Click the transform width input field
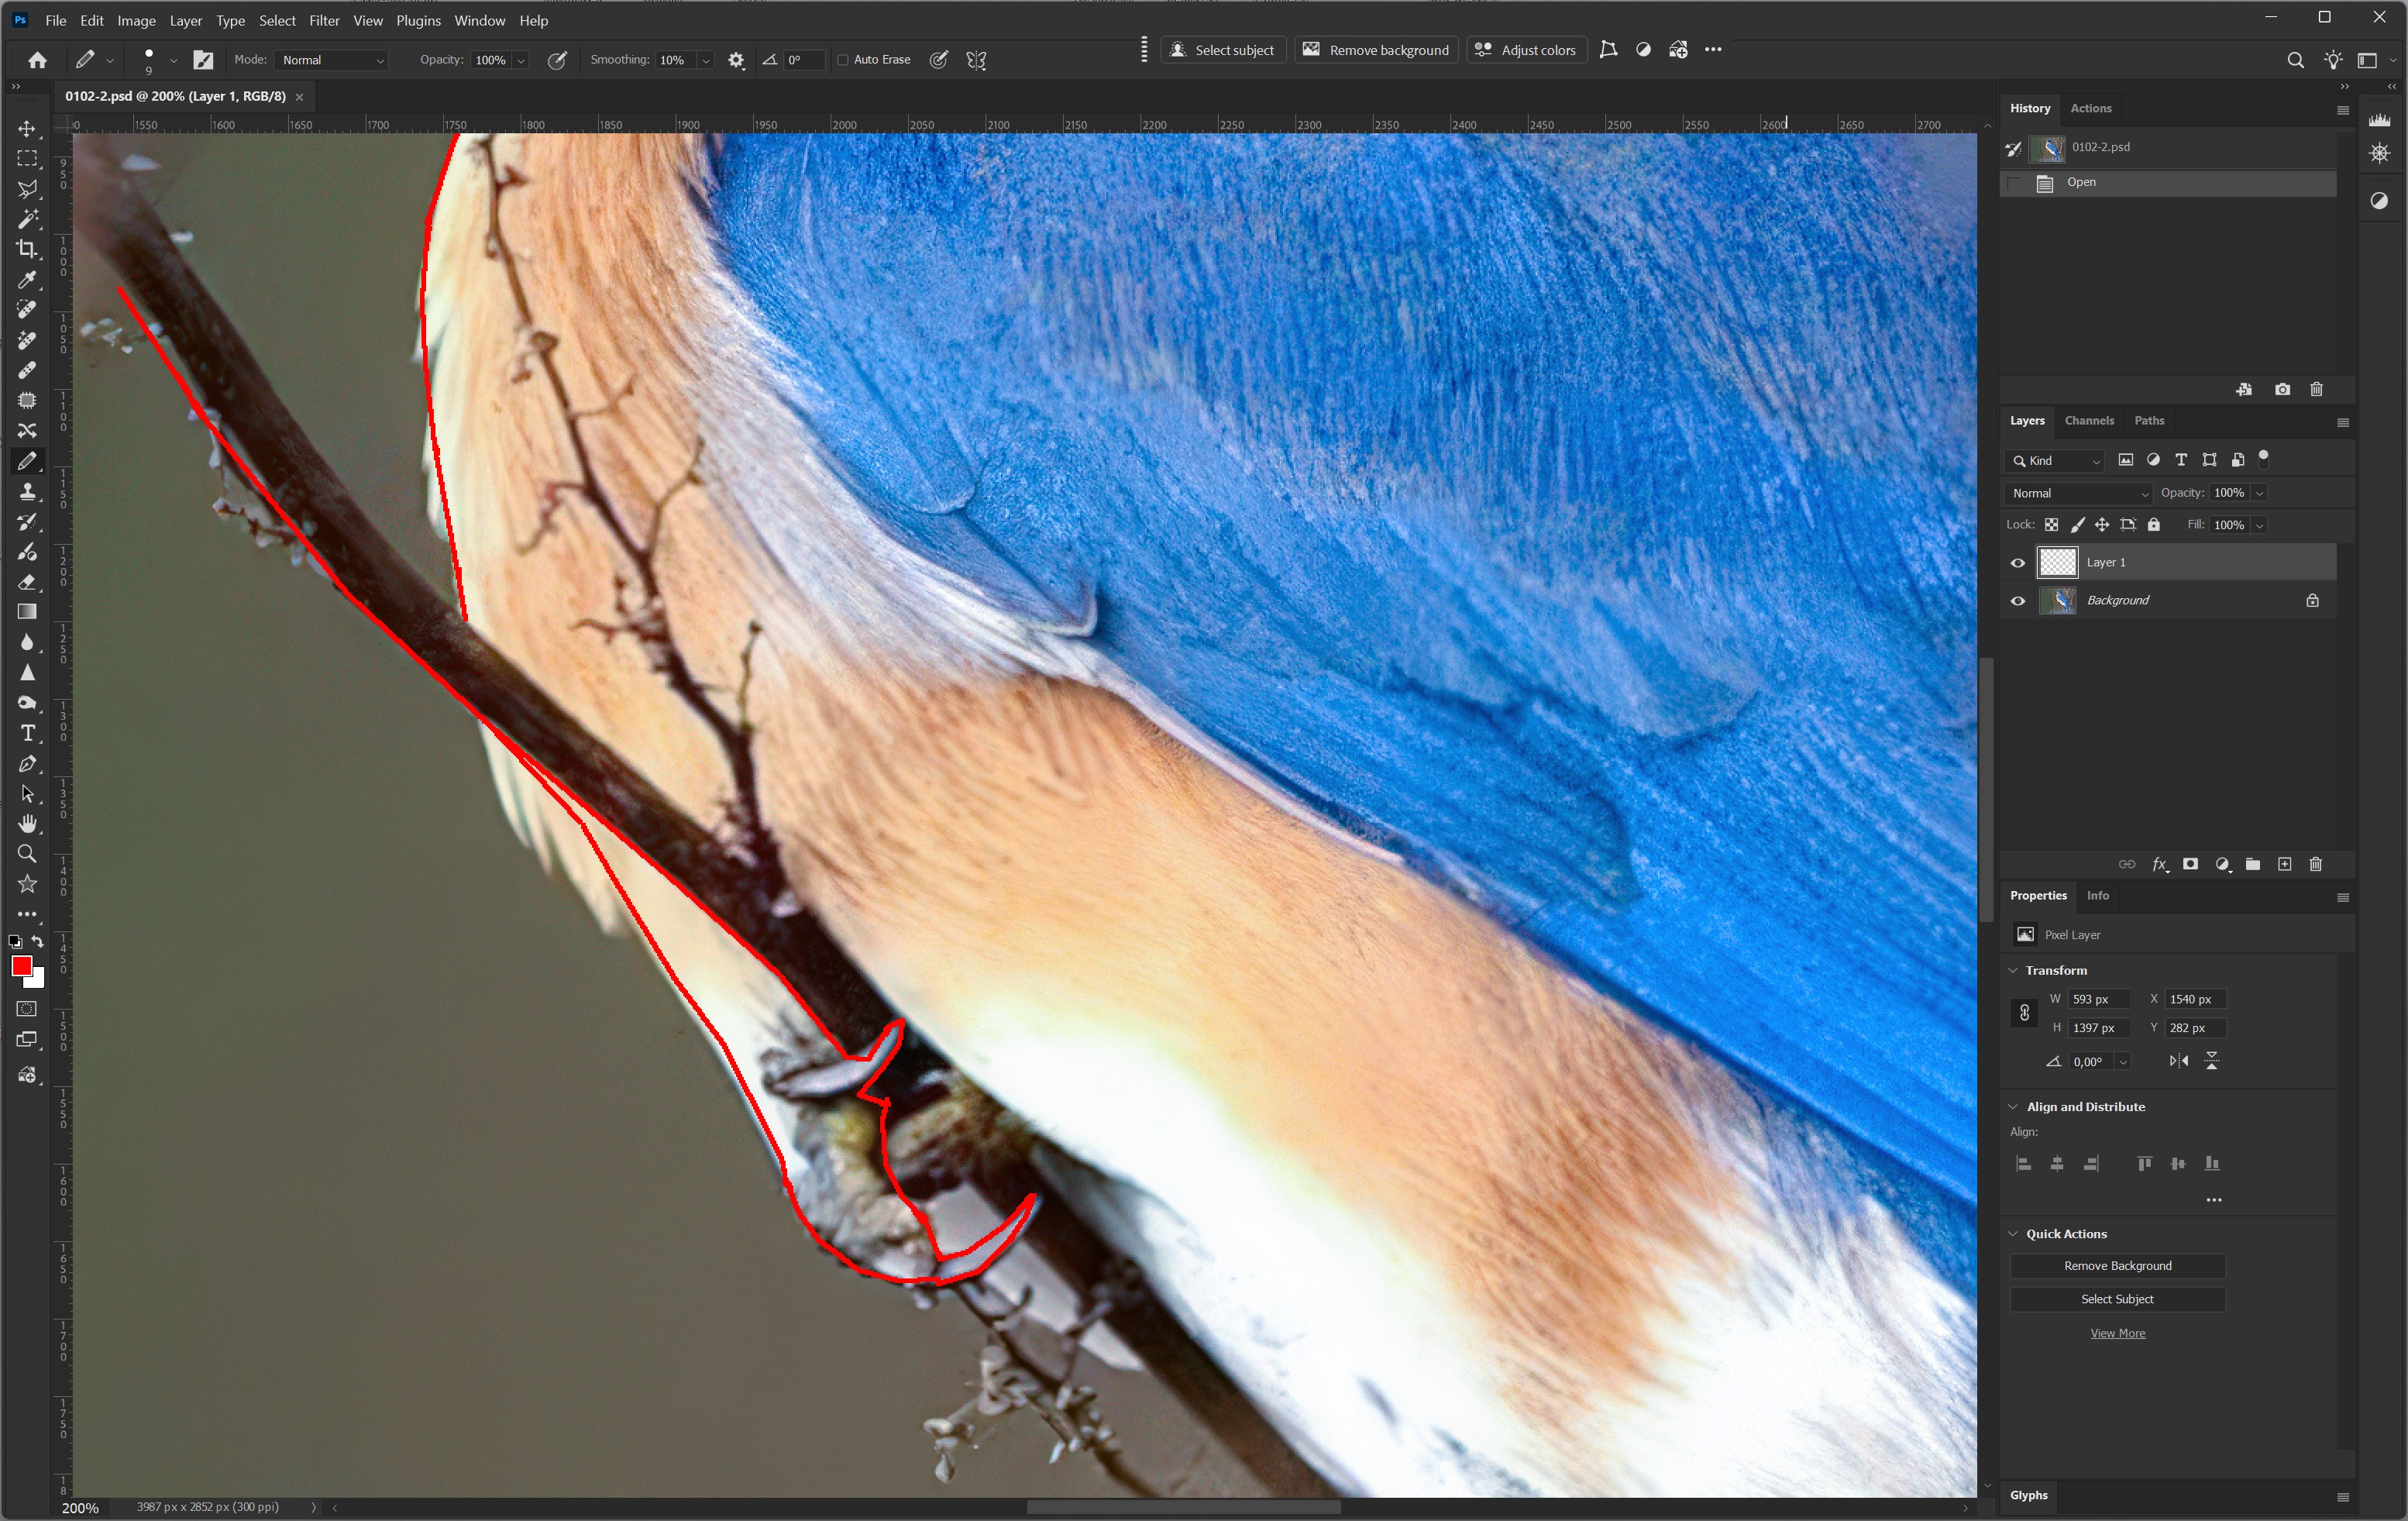The width and height of the screenshot is (2408, 1521). pyautogui.click(x=2097, y=999)
